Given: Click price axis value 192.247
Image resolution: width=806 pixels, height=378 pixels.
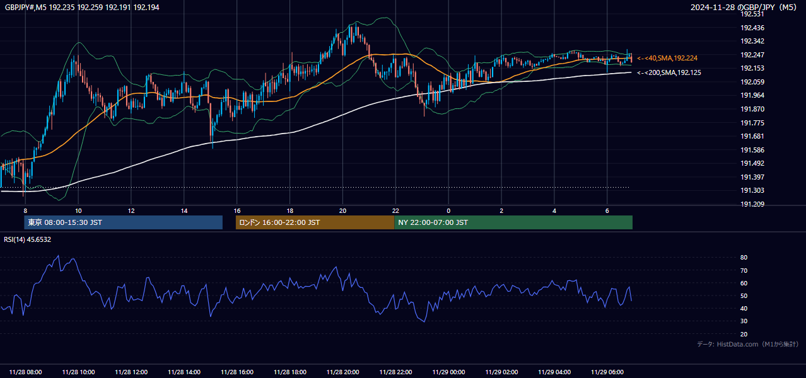Looking at the screenshot, I should (752, 55).
